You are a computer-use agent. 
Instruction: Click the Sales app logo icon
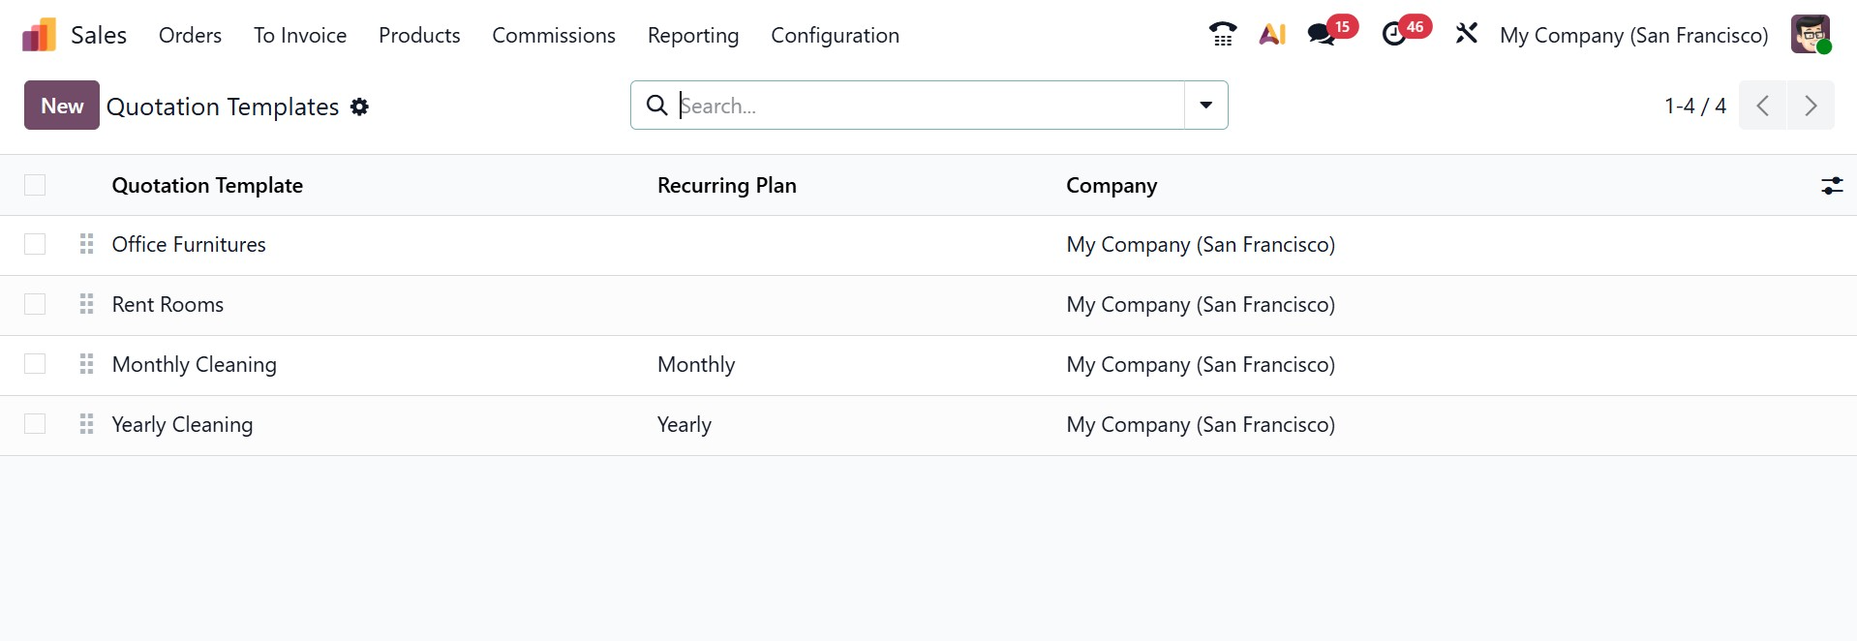[x=39, y=36]
